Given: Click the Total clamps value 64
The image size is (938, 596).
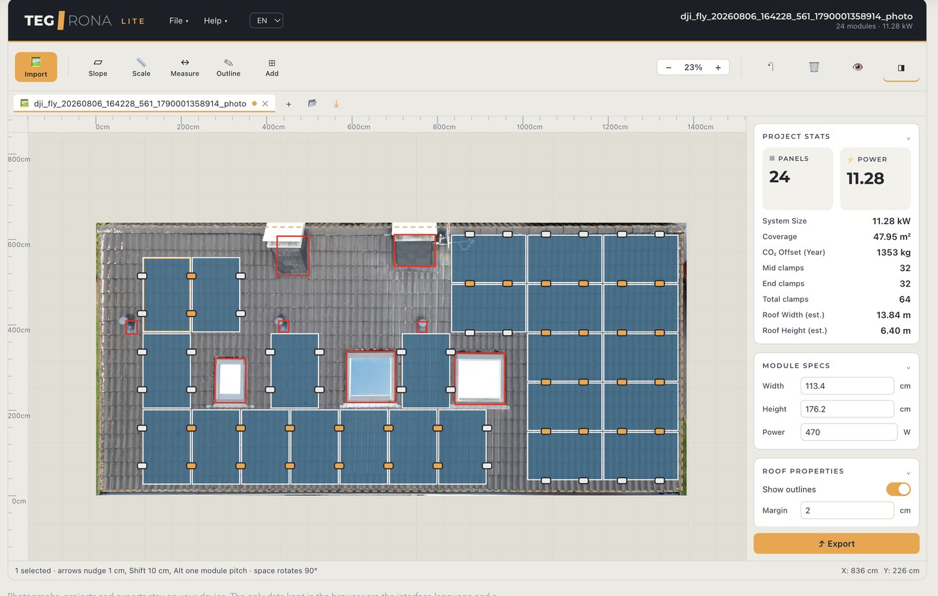Looking at the screenshot, I should [905, 299].
